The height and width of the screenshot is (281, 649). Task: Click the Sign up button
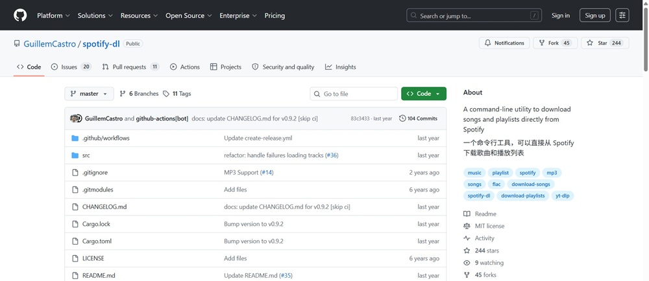594,16
